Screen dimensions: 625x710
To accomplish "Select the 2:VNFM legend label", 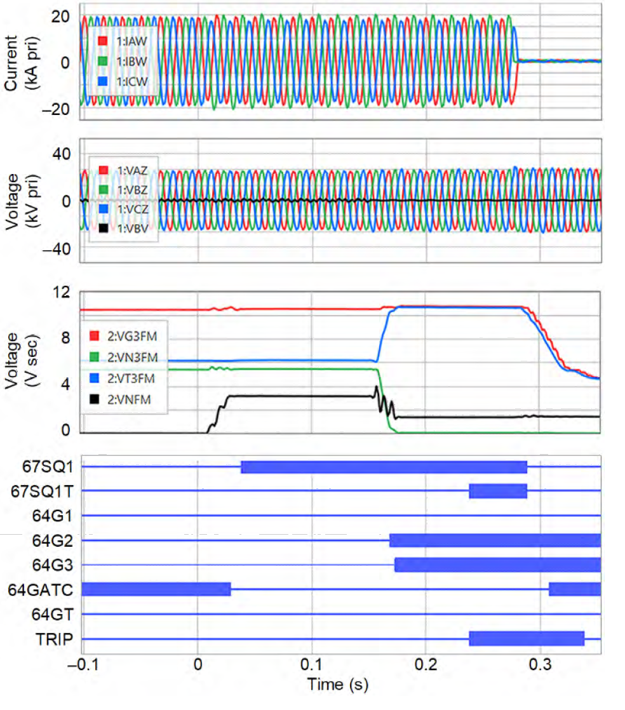I will pyautogui.click(x=129, y=399).
